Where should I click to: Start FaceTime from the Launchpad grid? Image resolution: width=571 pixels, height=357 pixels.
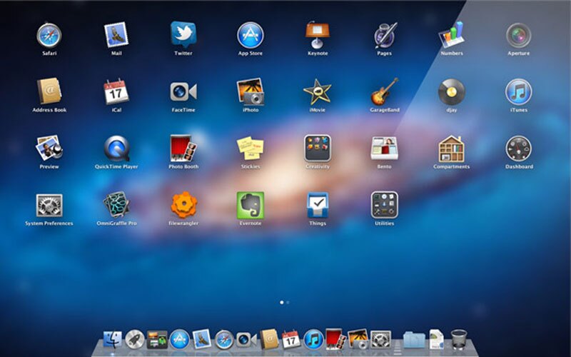coord(183,92)
